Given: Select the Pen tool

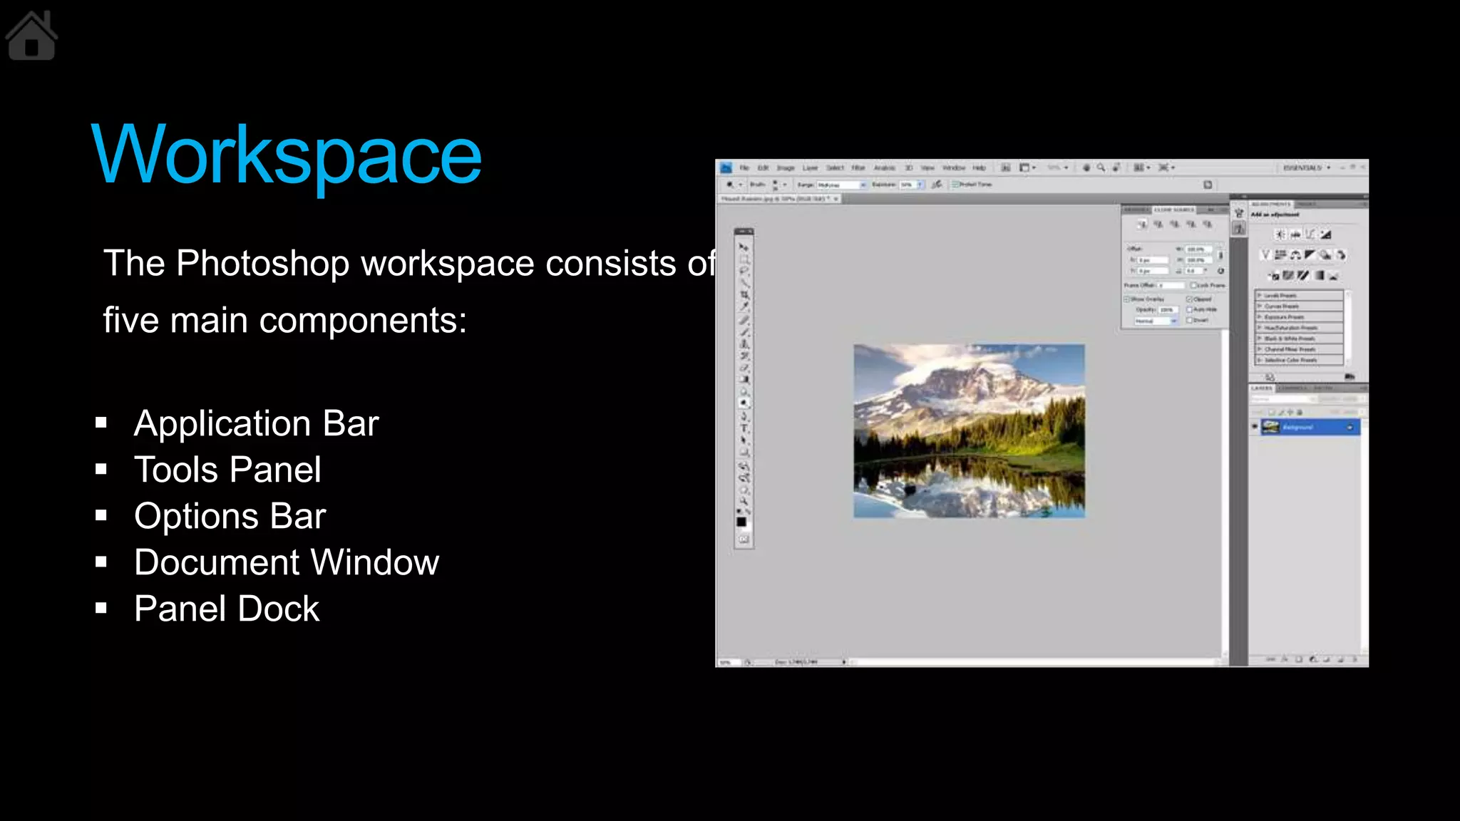Looking at the screenshot, I should 744,415.
